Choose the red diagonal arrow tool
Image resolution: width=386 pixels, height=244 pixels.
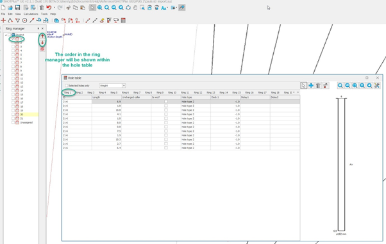click(x=32, y=20)
